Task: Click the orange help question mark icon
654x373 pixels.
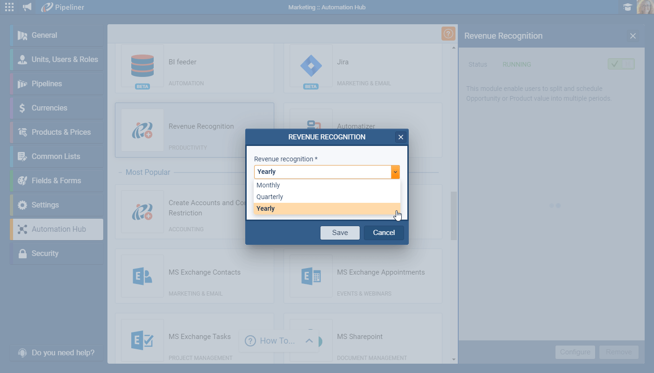Action: 448,34
